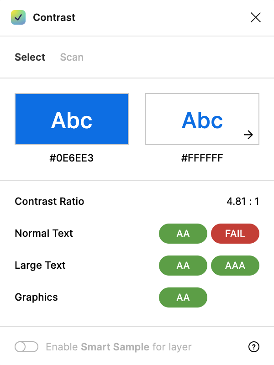Click the Contrast plugin logo icon

(x=18, y=18)
